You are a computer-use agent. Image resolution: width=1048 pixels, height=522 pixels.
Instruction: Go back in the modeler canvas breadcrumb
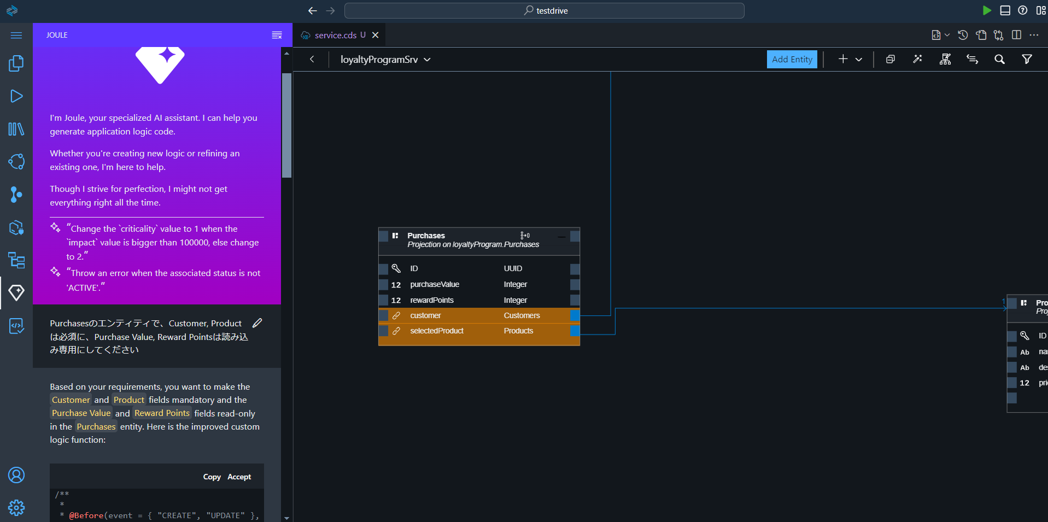click(312, 59)
